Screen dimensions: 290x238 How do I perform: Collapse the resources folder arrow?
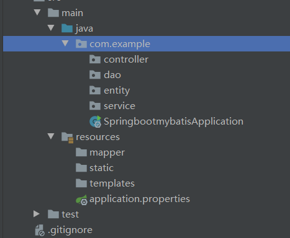tap(51, 136)
